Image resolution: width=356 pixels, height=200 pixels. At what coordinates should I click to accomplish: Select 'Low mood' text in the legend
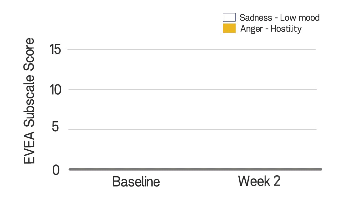tap(300, 17)
